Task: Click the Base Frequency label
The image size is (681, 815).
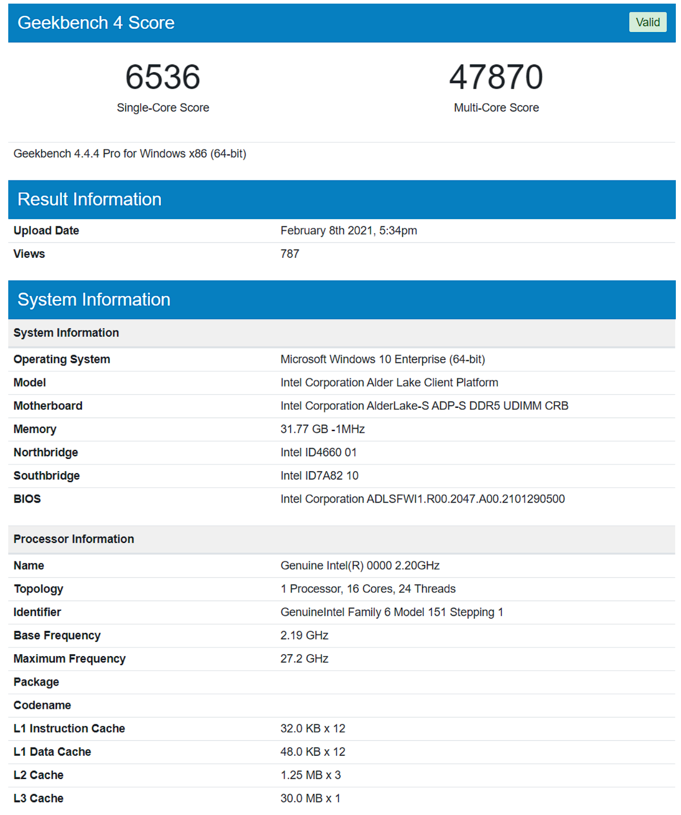Action: (57, 635)
